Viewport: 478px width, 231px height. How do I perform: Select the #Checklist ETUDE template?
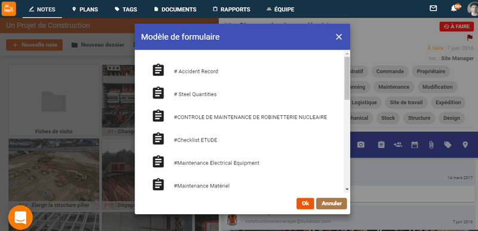[x=195, y=140]
